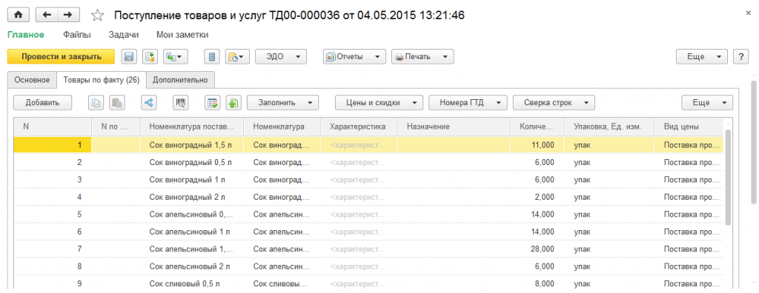Open the Номера ГТД dropdown

[x=468, y=103]
